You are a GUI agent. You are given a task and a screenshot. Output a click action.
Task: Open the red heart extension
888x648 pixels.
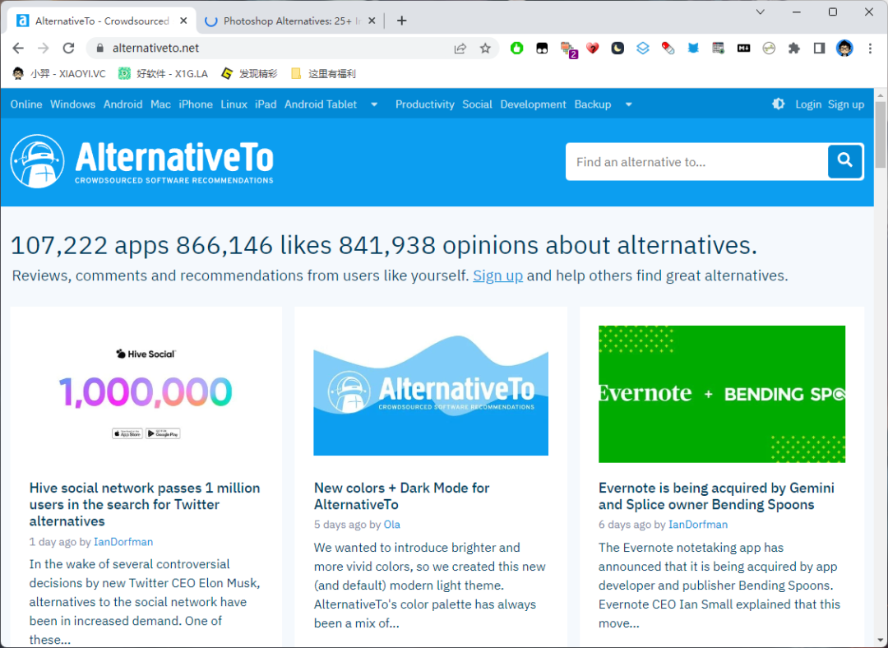tap(592, 49)
